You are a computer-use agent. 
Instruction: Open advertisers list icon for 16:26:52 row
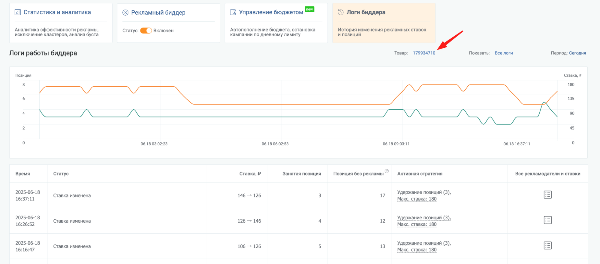click(x=548, y=220)
